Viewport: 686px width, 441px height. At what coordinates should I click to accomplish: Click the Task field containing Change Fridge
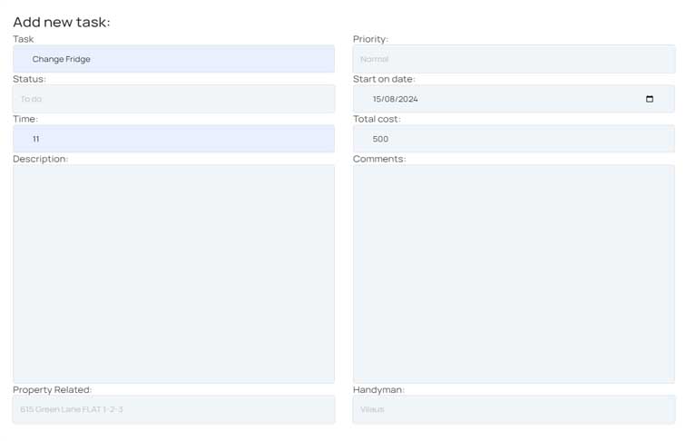(173, 59)
